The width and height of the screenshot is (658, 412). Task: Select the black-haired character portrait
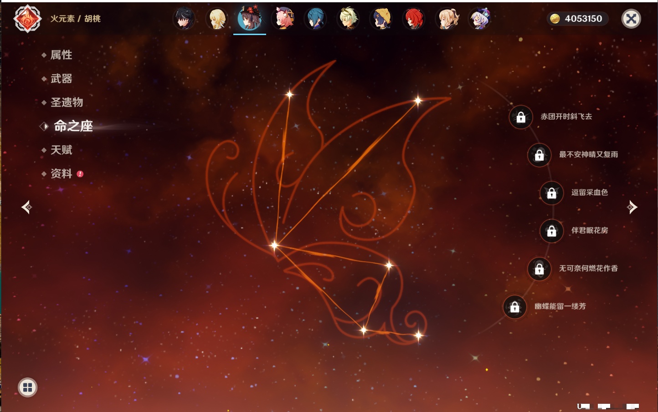pyautogui.click(x=184, y=19)
